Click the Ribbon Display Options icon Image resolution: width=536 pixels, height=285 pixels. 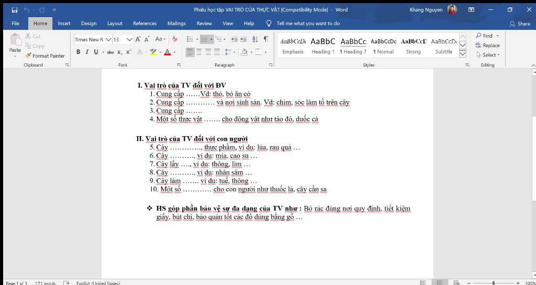pos(472,10)
